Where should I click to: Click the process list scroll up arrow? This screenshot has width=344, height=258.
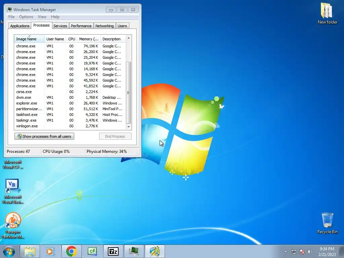(x=129, y=38)
